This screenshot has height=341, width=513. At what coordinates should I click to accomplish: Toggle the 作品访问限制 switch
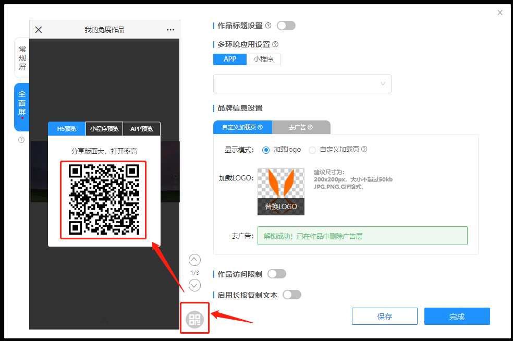(277, 274)
